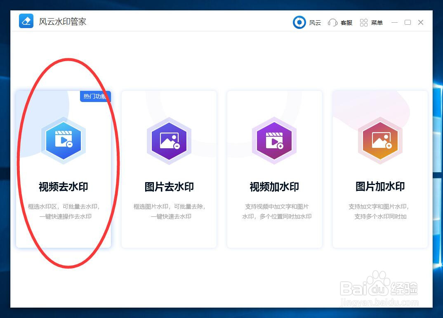Viewport: 443px width, 318px height.
Task: Click the orange 图片加水印 hexagon icon
Action: 380,140
